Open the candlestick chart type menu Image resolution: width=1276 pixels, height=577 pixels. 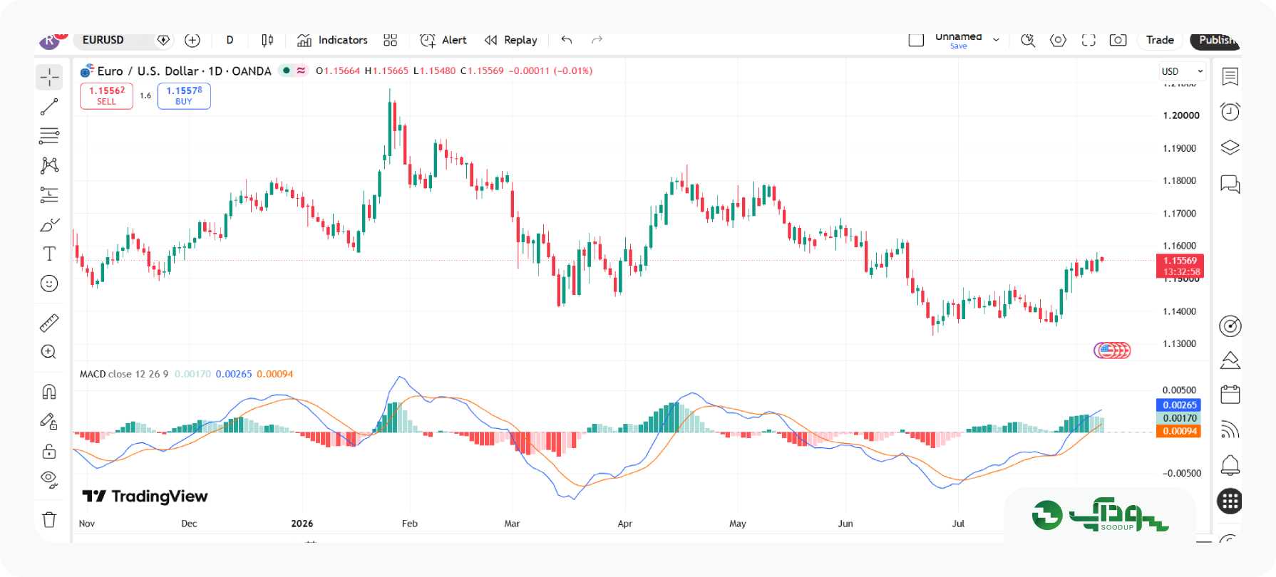pyautogui.click(x=267, y=40)
